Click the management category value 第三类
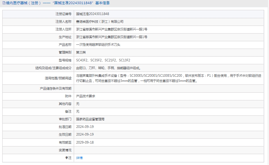This screenshot has width=269, height=165. click(x=81, y=52)
